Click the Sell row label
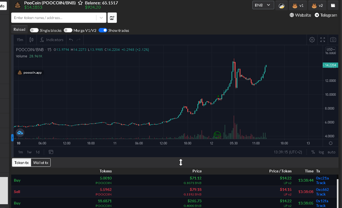 click(17, 192)
